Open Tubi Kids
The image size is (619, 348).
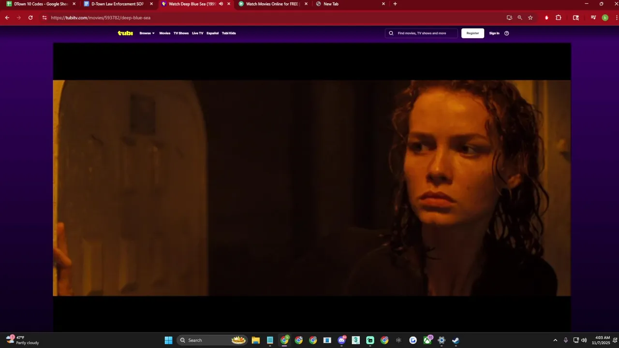coord(229,33)
